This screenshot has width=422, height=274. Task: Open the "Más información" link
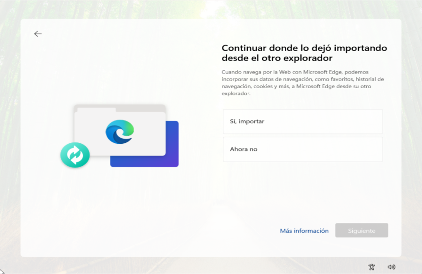304,231
